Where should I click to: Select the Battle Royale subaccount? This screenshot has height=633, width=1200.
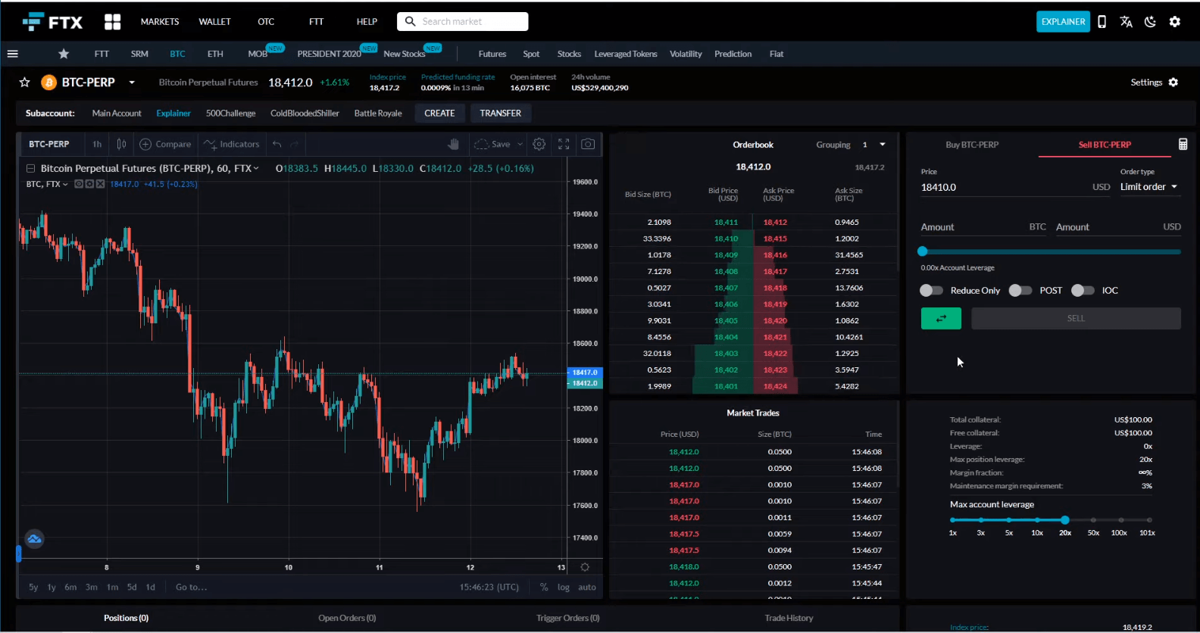tap(378, 114)
